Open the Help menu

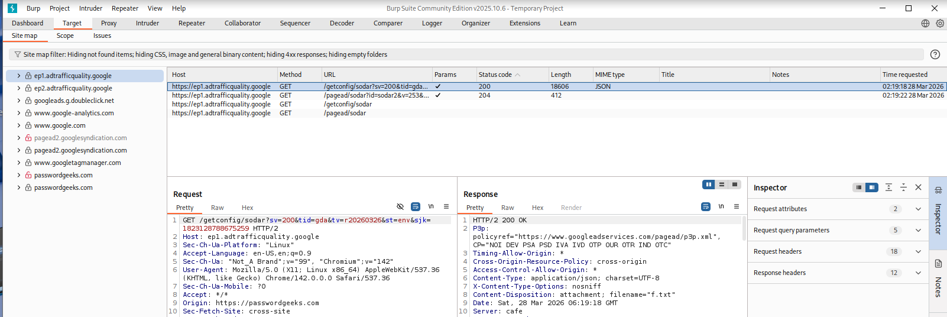179,8
